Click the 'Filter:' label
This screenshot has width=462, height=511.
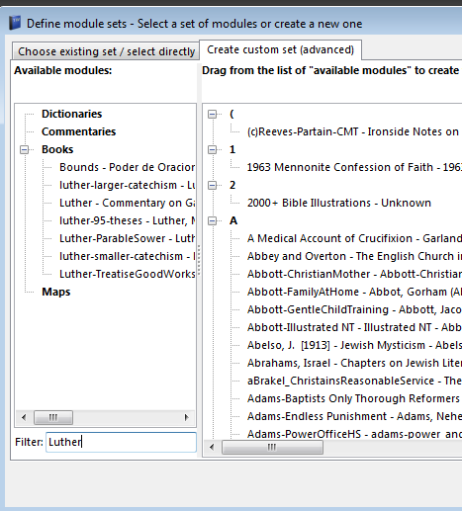pos(29,442)
